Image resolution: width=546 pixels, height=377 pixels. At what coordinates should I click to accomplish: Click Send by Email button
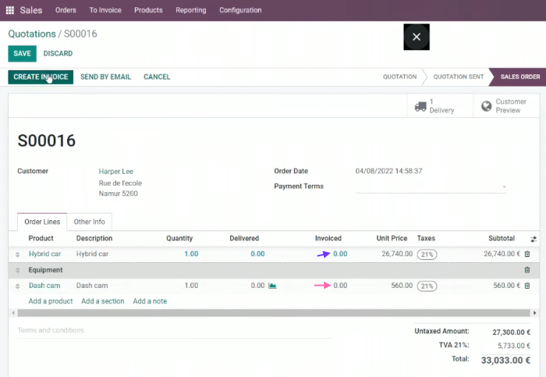[106, 77]
